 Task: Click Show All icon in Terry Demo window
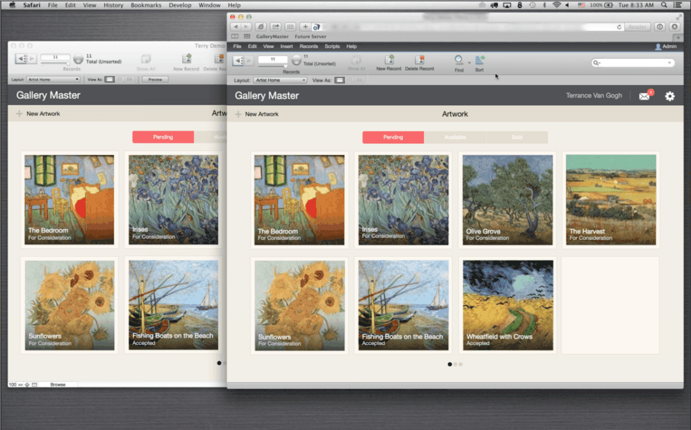click(146, 59)
